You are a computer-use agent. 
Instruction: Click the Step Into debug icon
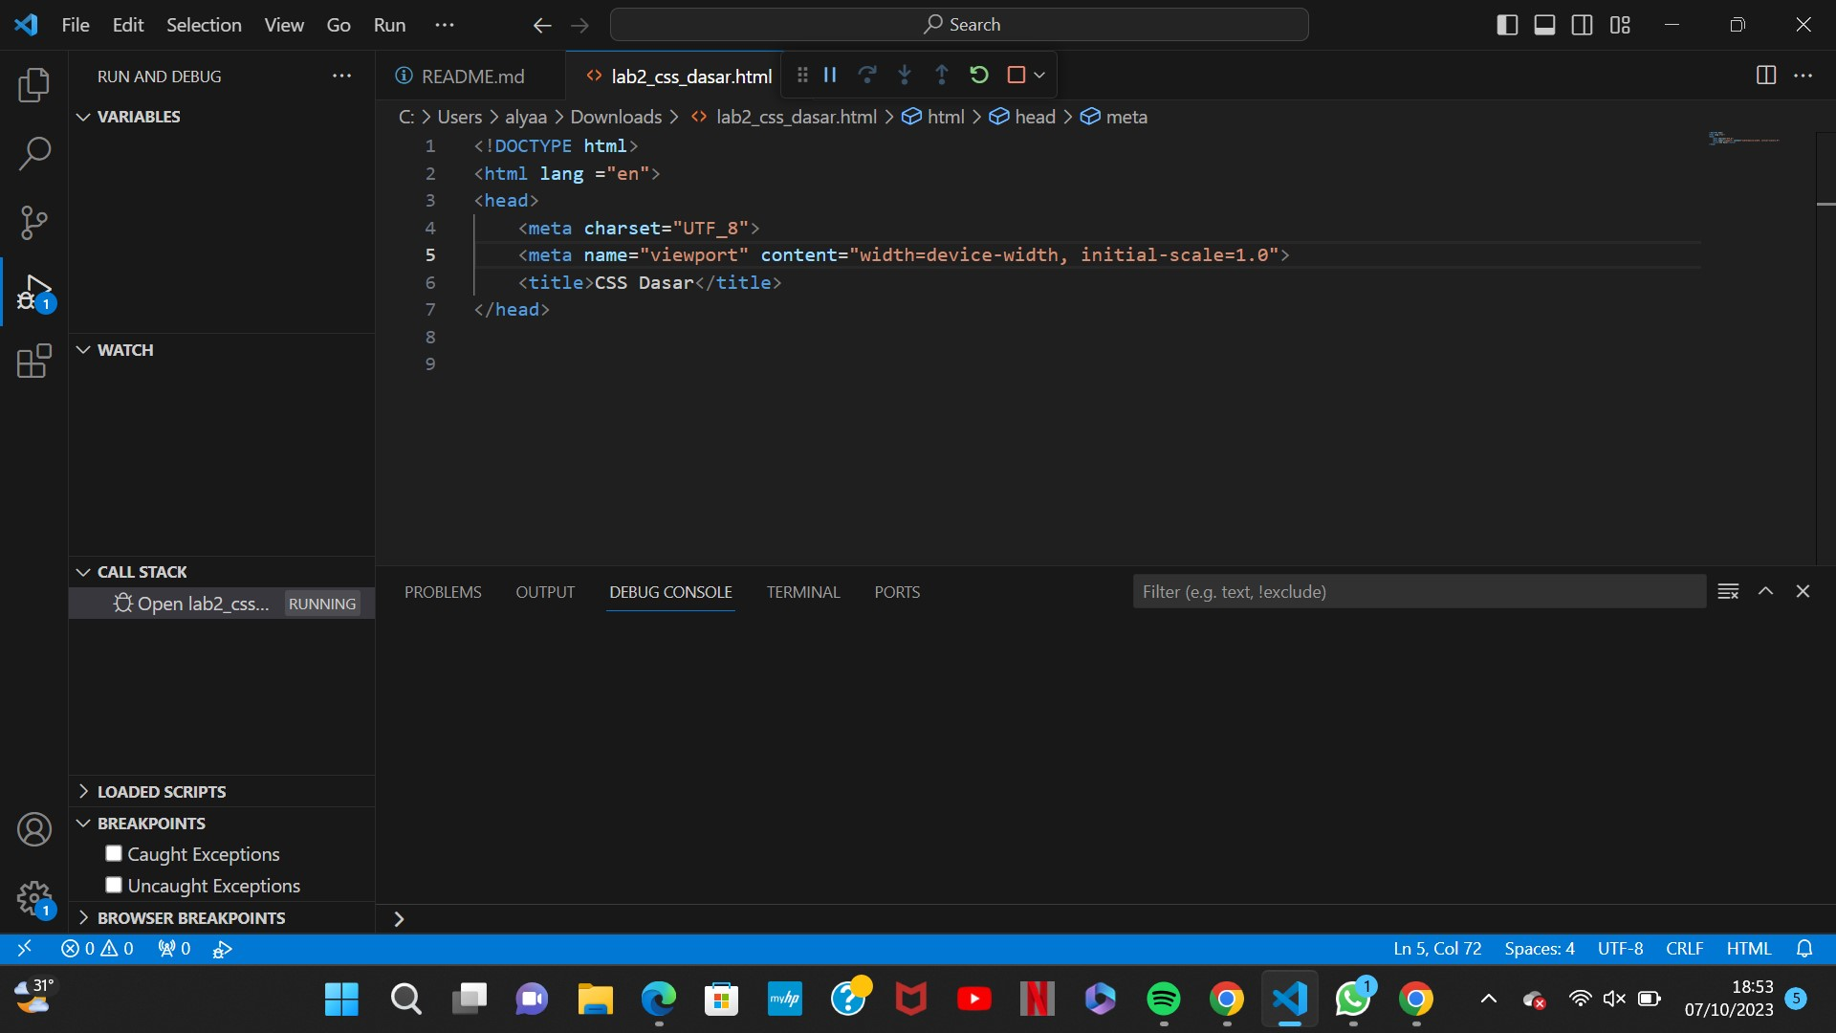(x=905, y=75)
